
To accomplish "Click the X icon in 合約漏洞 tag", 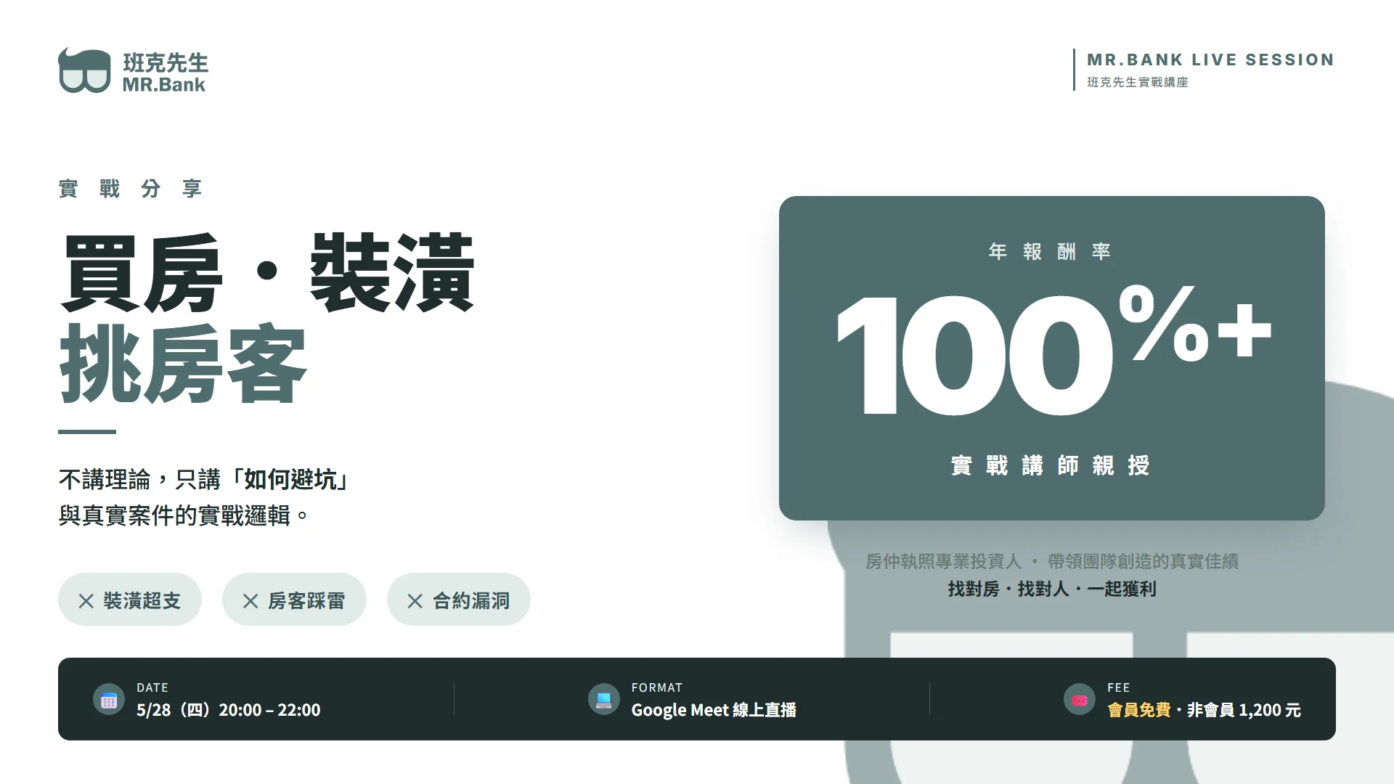I will coord(415,601).
